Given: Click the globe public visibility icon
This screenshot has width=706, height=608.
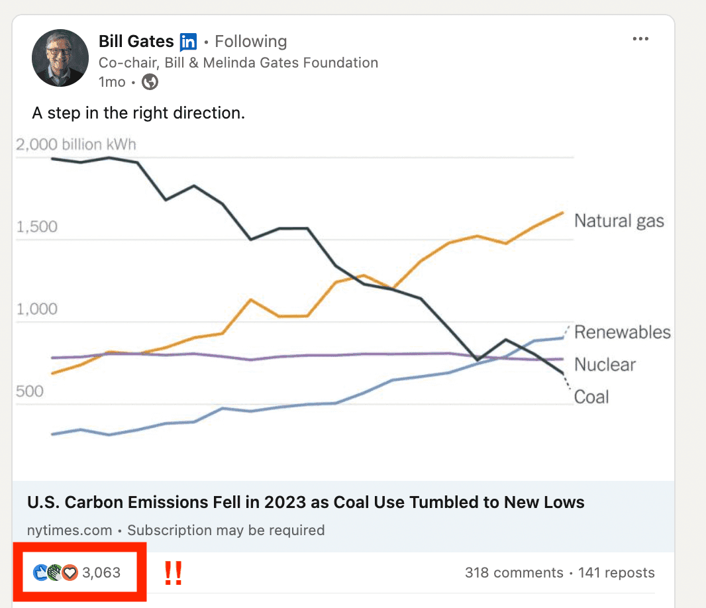Looking at the screenshot, I should point(150,82).
